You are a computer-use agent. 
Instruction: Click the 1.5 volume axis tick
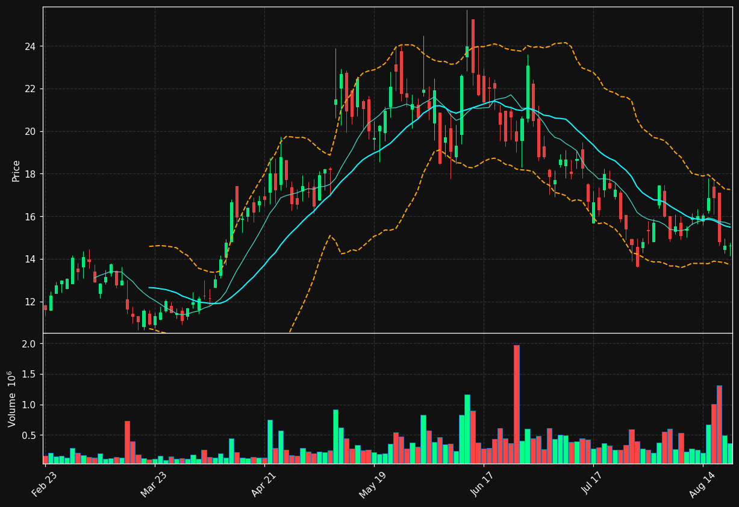(30, 375)
